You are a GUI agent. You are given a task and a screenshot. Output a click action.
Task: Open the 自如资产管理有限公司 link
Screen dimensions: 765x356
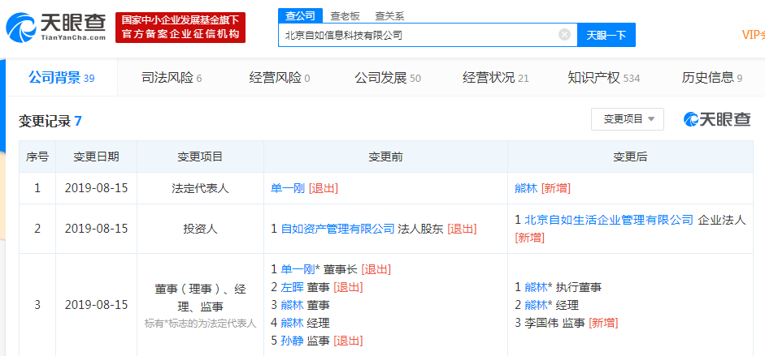point(337,229)
